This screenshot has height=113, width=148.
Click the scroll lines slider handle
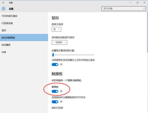(53, 55)
